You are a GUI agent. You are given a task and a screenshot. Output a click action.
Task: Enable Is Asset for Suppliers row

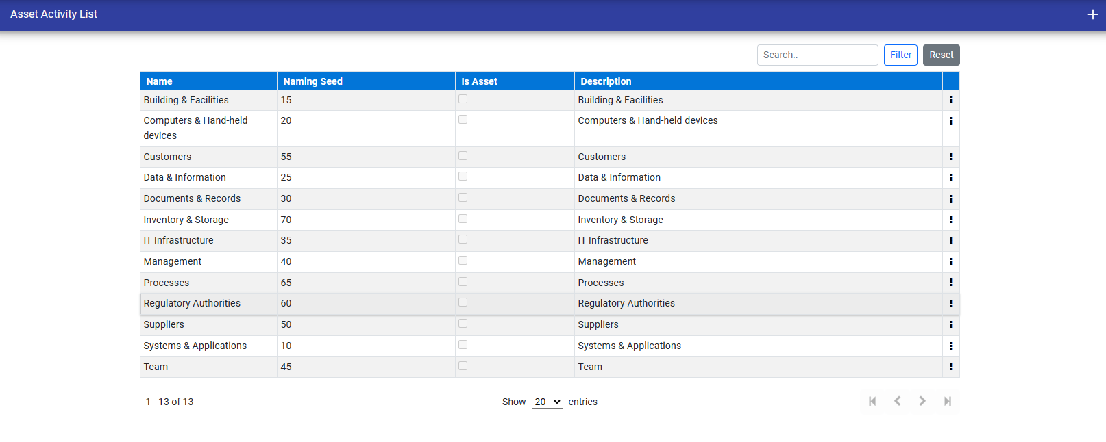point(463,324)
